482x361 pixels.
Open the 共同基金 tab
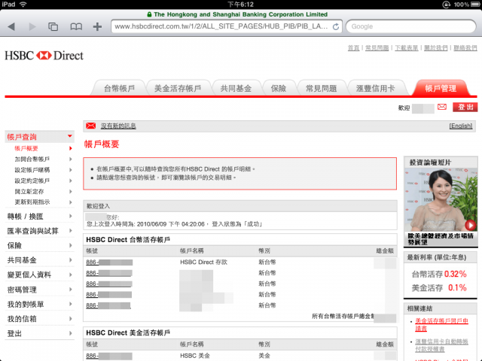236,89
